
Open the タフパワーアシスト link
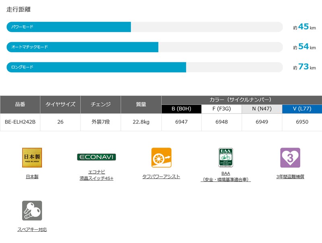pyautogui.click(x=161, y=177)
